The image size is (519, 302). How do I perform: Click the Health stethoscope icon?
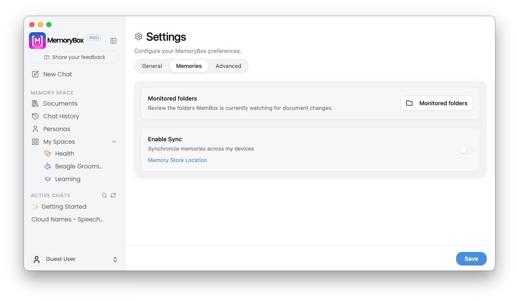tap(48, 154)
